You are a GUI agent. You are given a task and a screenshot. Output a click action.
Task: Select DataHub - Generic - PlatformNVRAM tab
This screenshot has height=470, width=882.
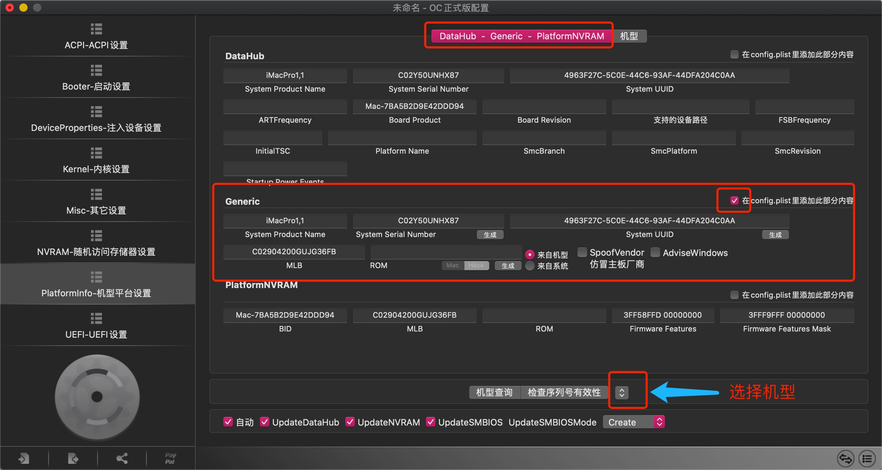tap(521, 36)
